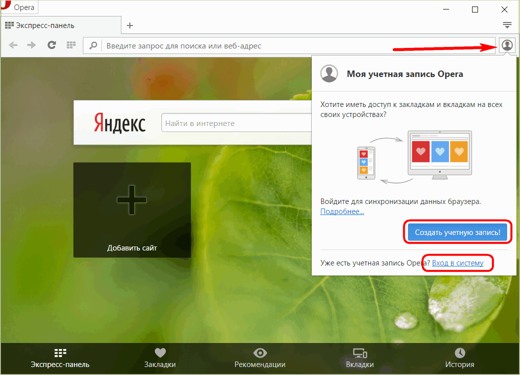Open a new tab with plus button
The width and height of the screenshot is (520, 375).
coord(130,25)
